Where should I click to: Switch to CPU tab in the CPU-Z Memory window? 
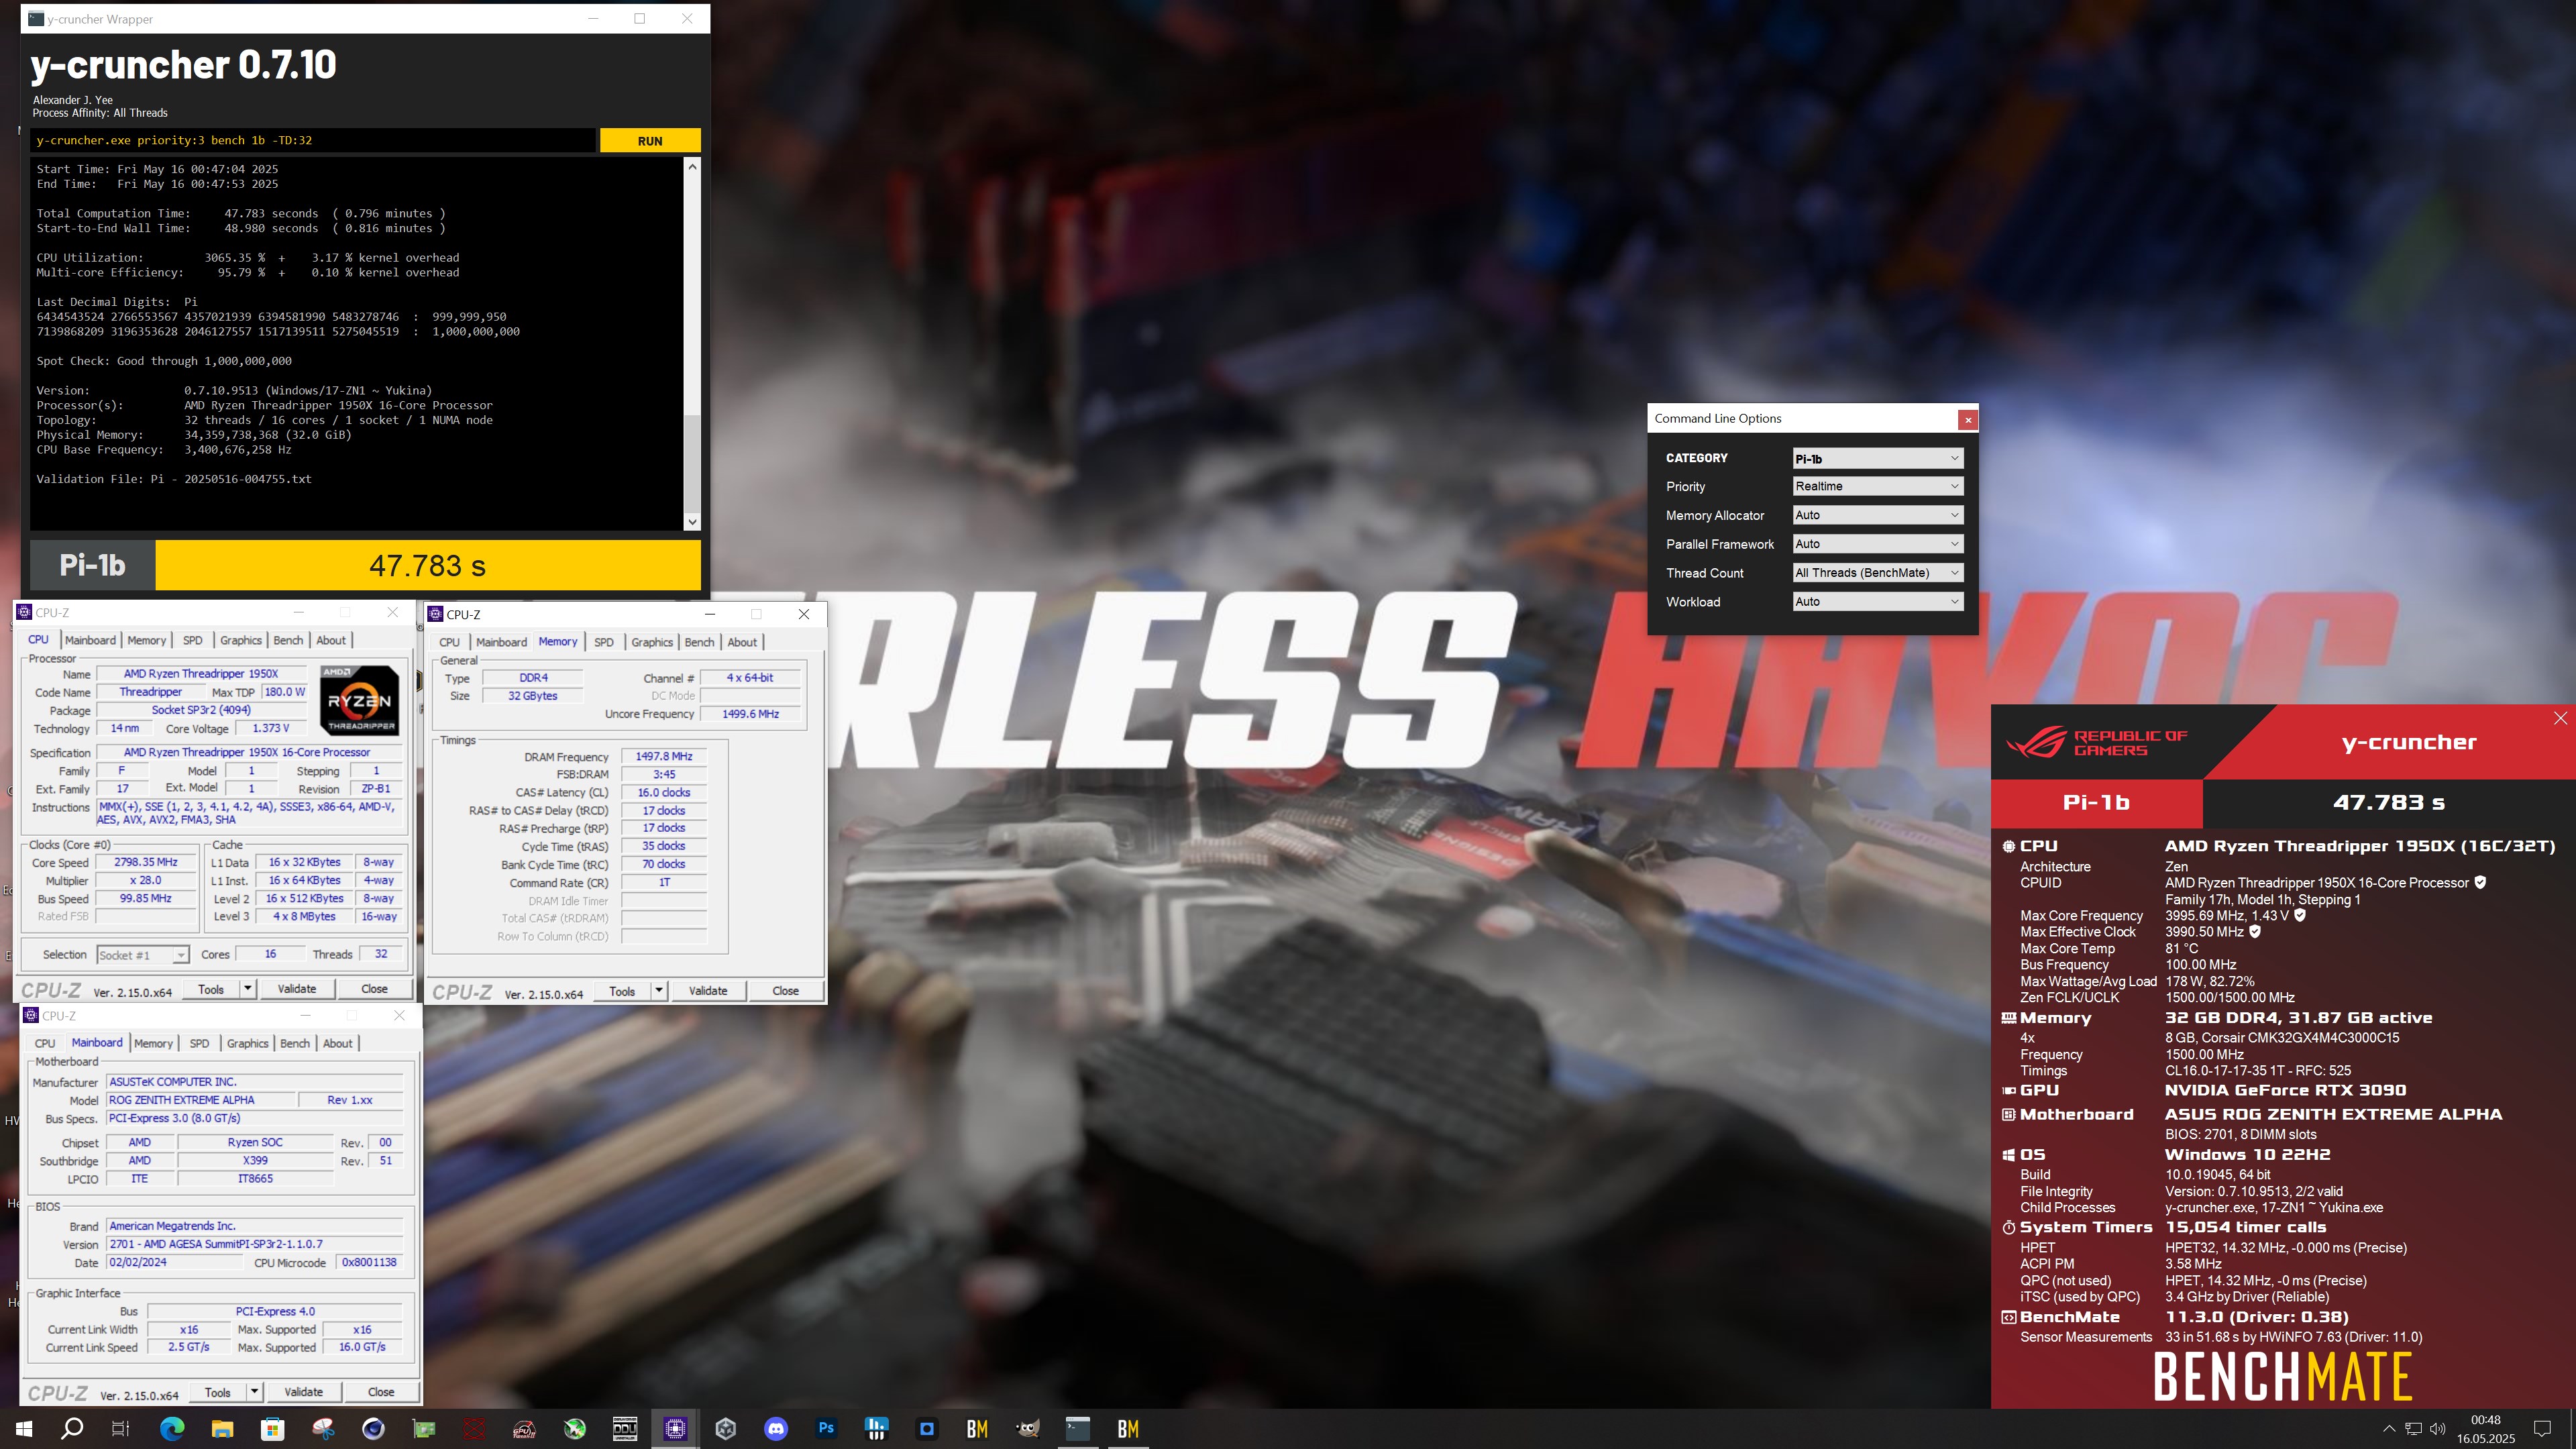pyautogui.click(x=450, y=643)
